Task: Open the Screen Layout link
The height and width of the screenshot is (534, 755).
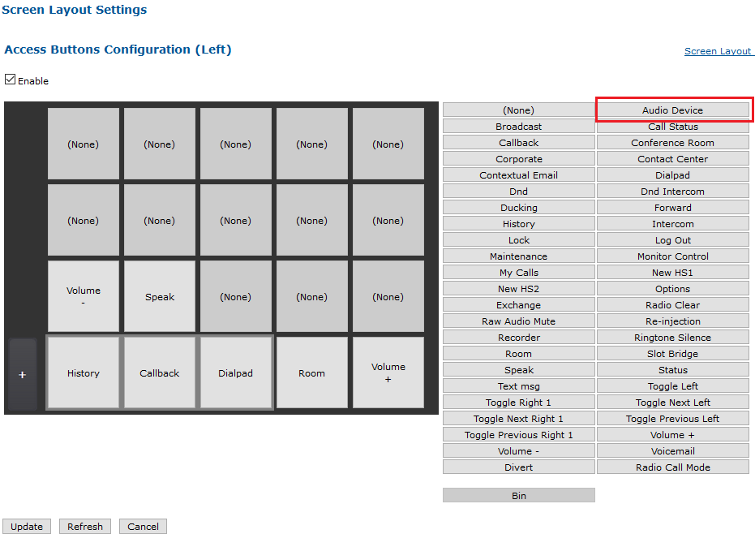Action: 718,51
